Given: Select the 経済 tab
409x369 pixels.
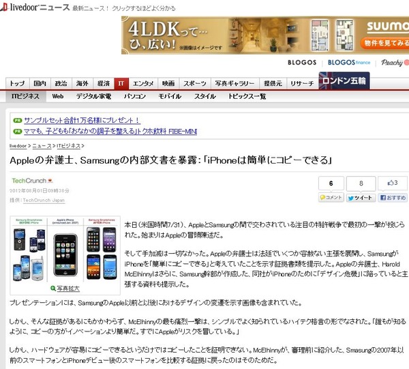Looking at the screenshot, I should click(104, 83).
